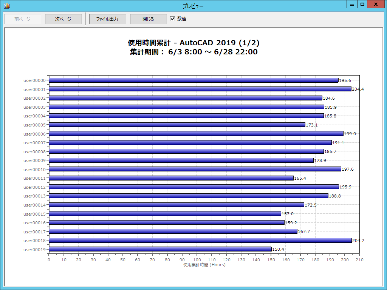387x290 pixels.
Task: Click the user00008 axis label
Action: 34,152
